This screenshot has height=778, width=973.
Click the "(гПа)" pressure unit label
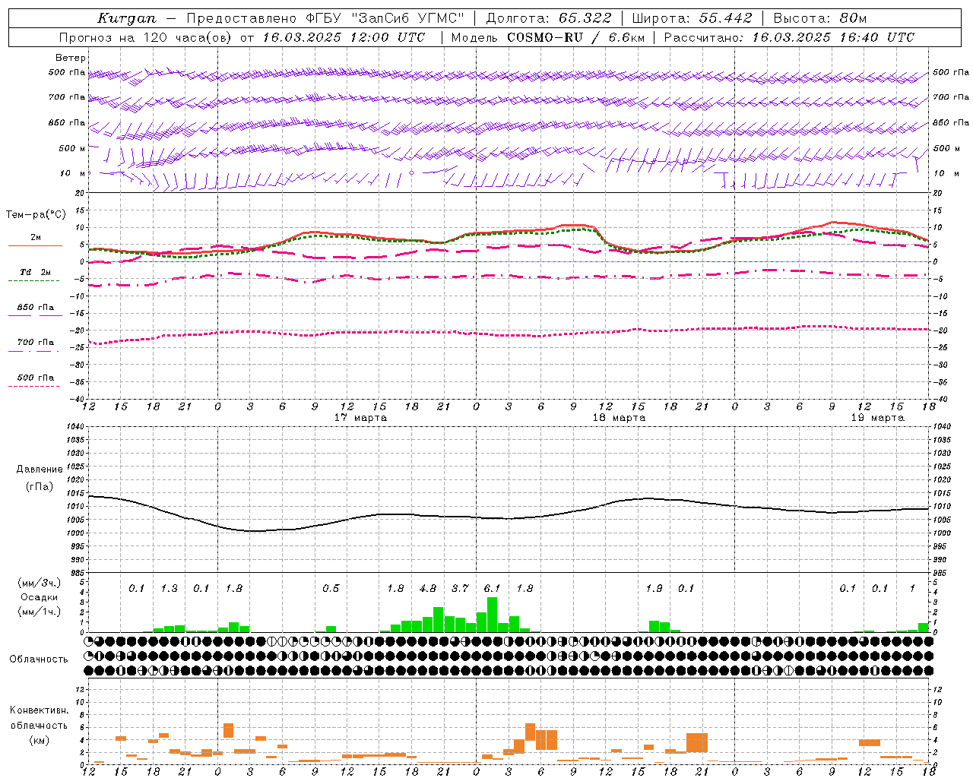coord(40,487)
